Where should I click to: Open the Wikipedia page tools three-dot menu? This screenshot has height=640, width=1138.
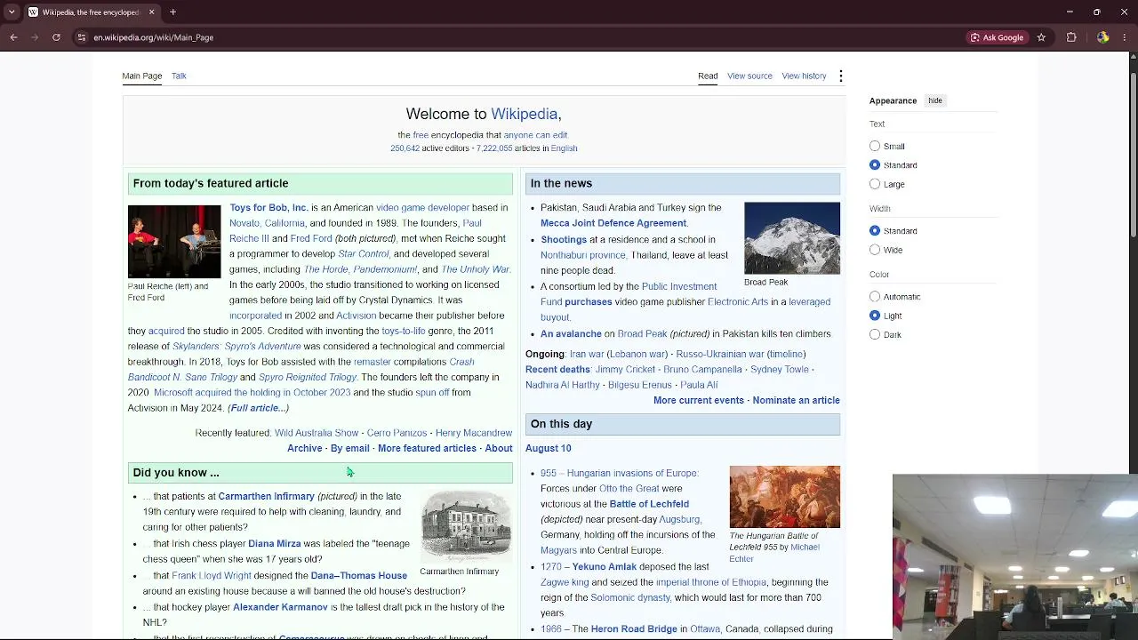point(840,76)
